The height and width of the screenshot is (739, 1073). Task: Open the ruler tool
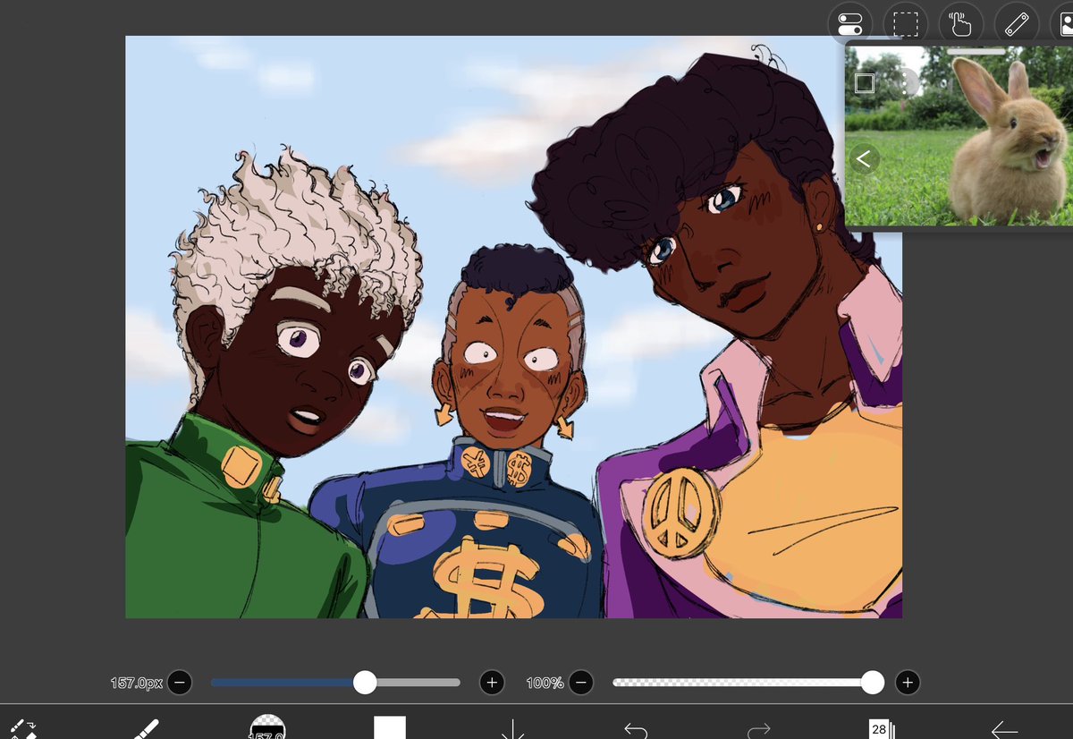pos(1017,23)
